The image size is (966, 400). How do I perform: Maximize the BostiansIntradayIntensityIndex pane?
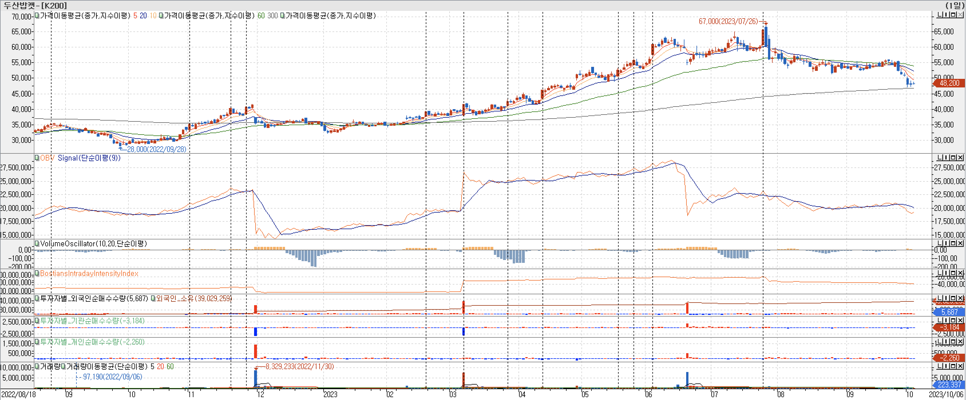(953, 273)
